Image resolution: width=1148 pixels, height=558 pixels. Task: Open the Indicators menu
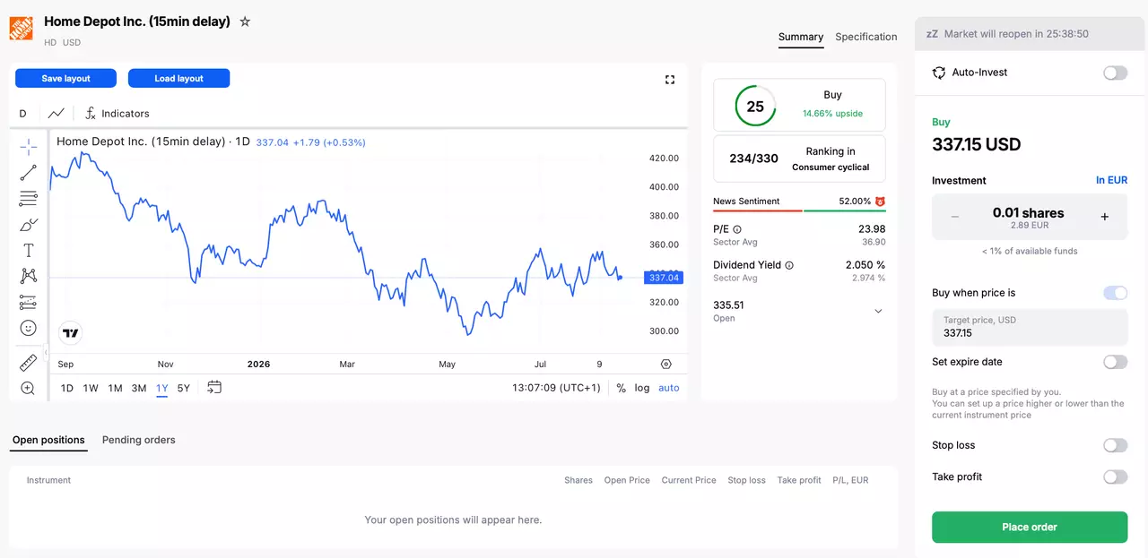[117, 114]
